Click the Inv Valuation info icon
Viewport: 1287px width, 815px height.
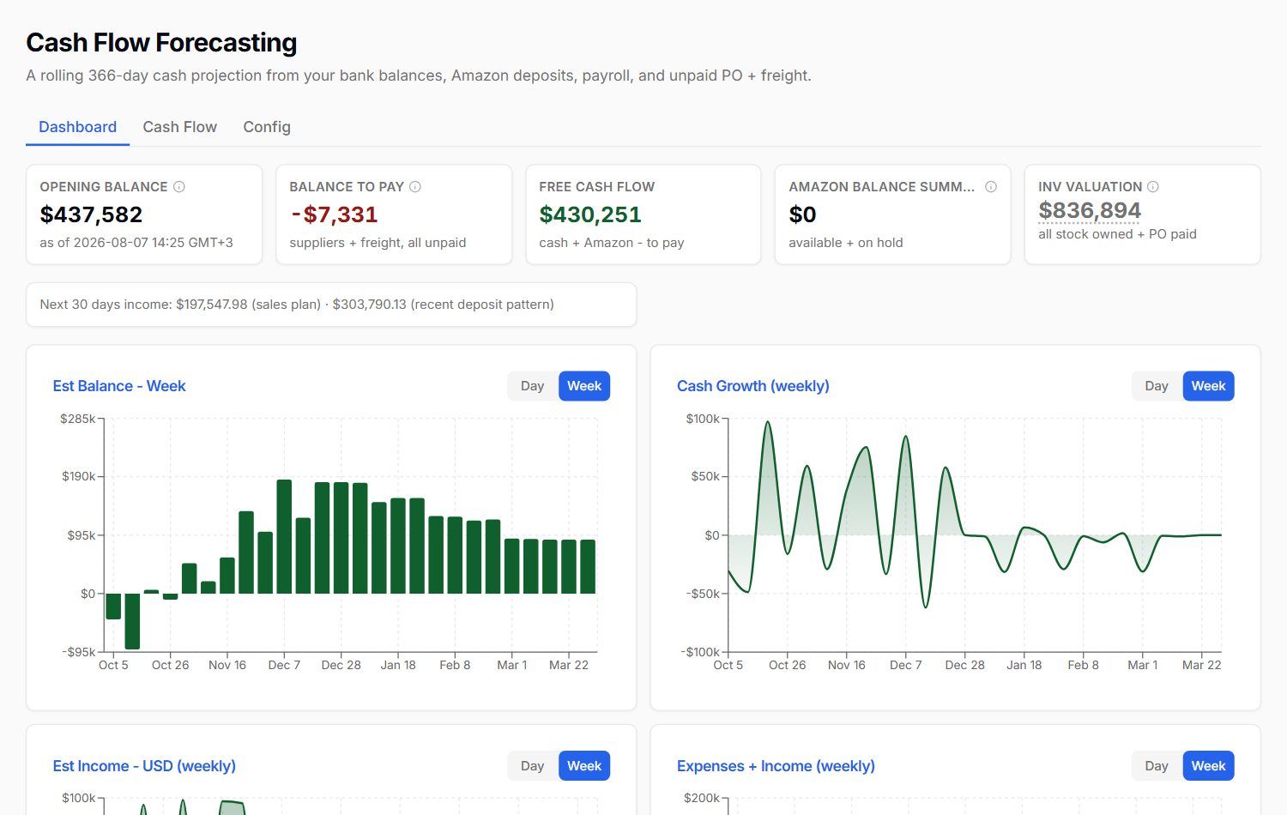[x=1153, y=187]
